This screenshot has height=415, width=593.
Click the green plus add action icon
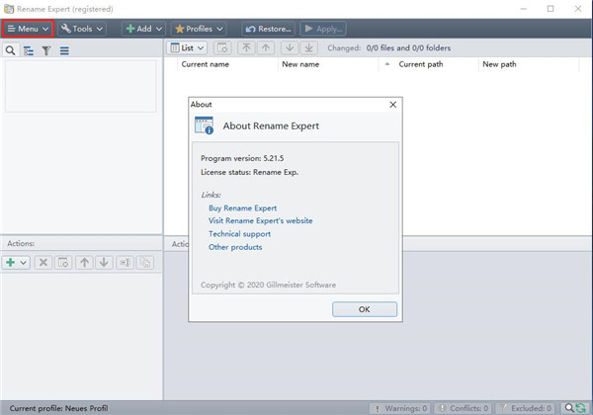10,262
